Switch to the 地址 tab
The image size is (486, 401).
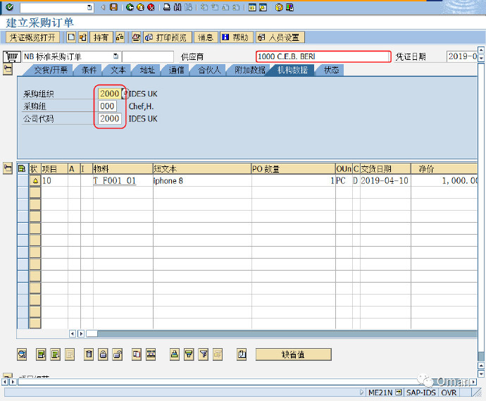click(x=147, y=70)
